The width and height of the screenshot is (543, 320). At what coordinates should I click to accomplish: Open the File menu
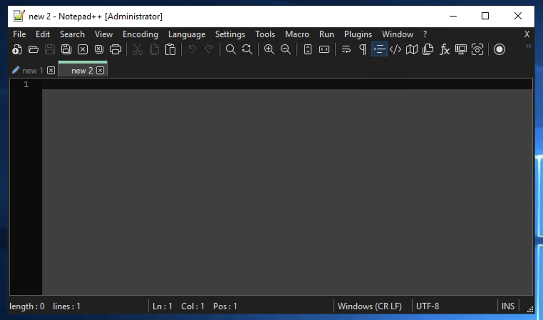(x=20, y=34)
